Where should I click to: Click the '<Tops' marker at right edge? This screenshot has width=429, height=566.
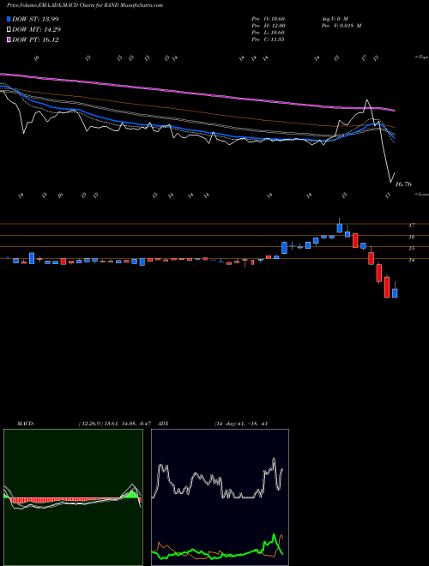(421, 57)
